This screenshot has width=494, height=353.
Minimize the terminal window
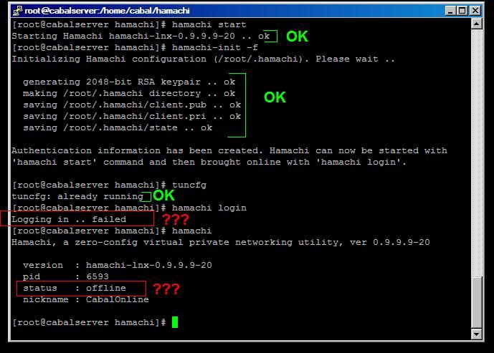pos(450,11)
